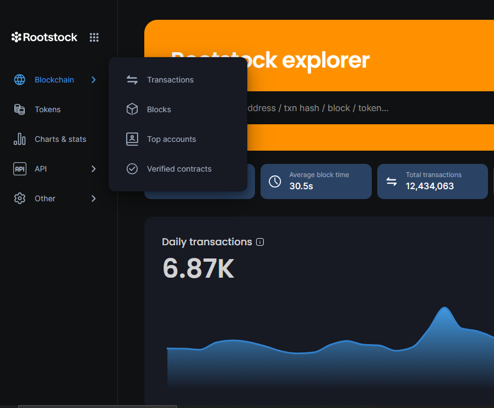Select Verified contracts menu entry
The height and width of the screenshot is (408, 494).
pos(179,169)
